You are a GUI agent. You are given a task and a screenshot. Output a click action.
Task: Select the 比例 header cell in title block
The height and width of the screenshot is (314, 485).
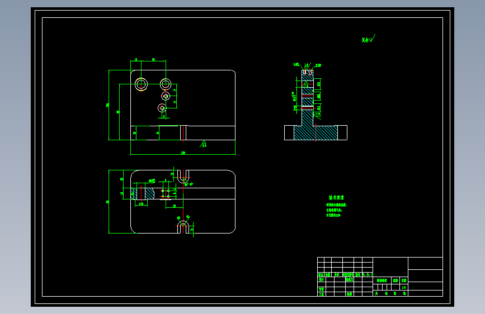coord(404,280)
